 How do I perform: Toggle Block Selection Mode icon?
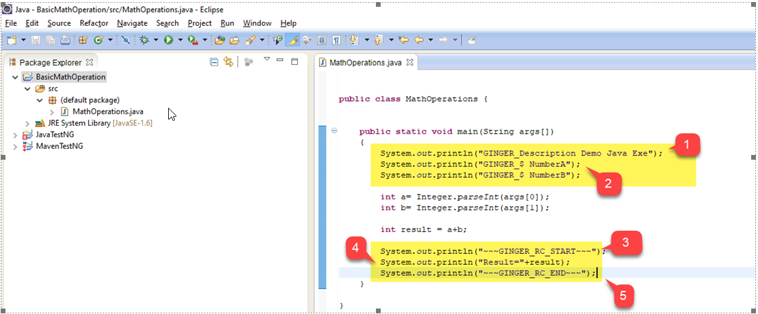click(321, 40)
